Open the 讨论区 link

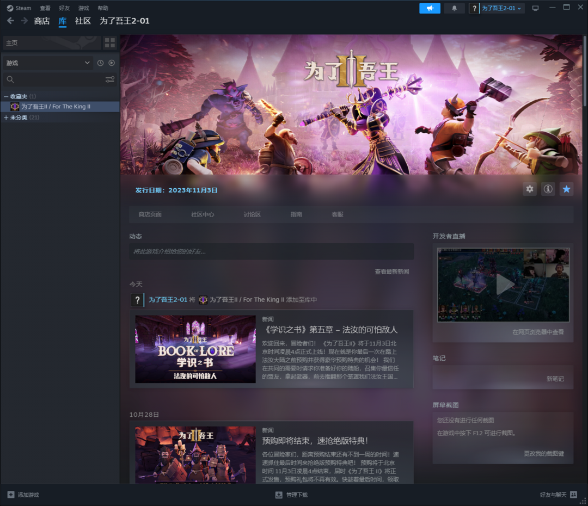pyautogui.click(x=252, y=214)
